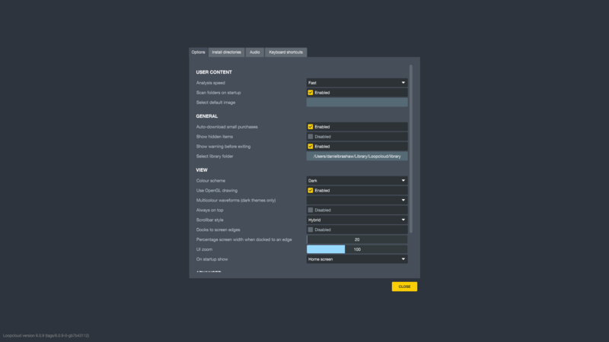
Task: Click the library folder path field
Action: tap(357, 157)
